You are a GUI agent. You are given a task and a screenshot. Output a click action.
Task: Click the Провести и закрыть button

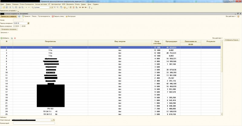[9, 16]
